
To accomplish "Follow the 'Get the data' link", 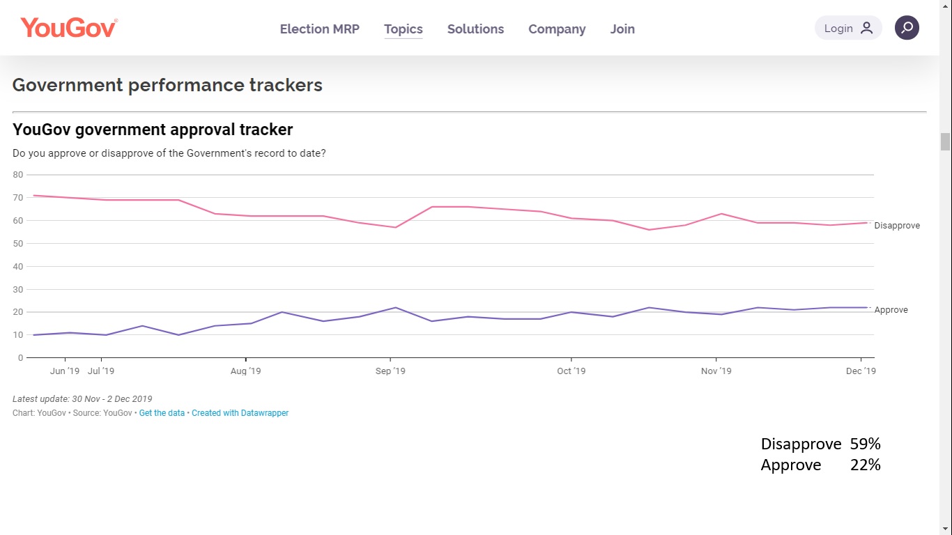I will pyautogui.click(x=162, y=413).
